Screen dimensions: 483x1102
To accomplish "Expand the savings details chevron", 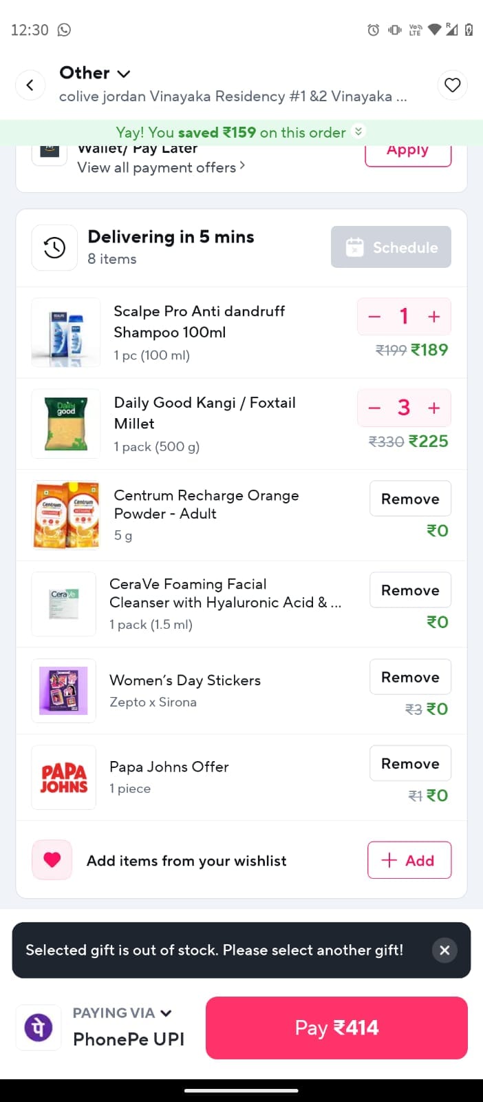I will point(358,131).
